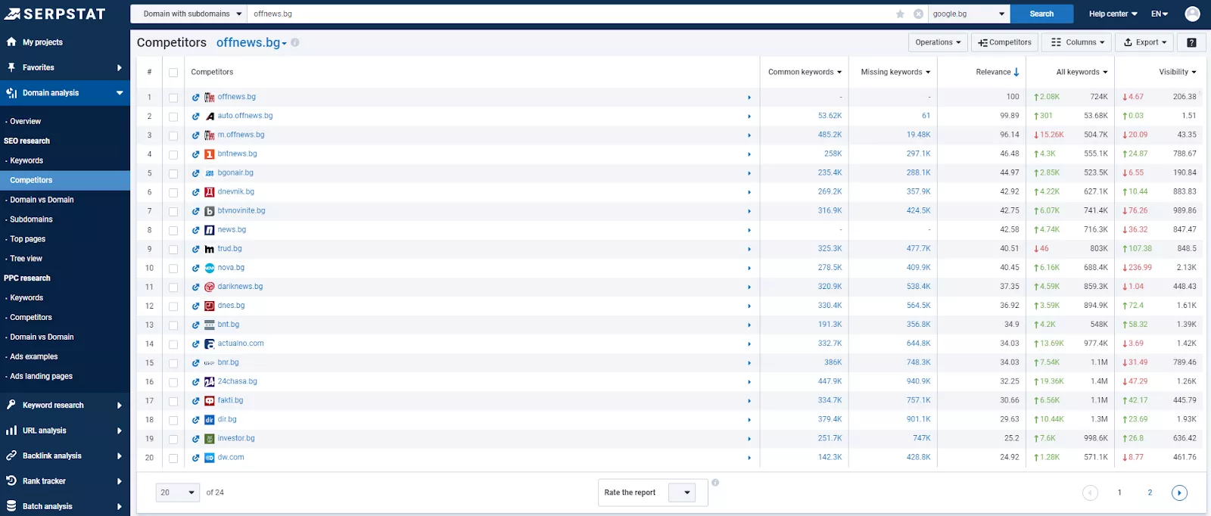This screenshot has width=1211, height=516.
Task: Go to results page 2
Action: pos(1150,493)
